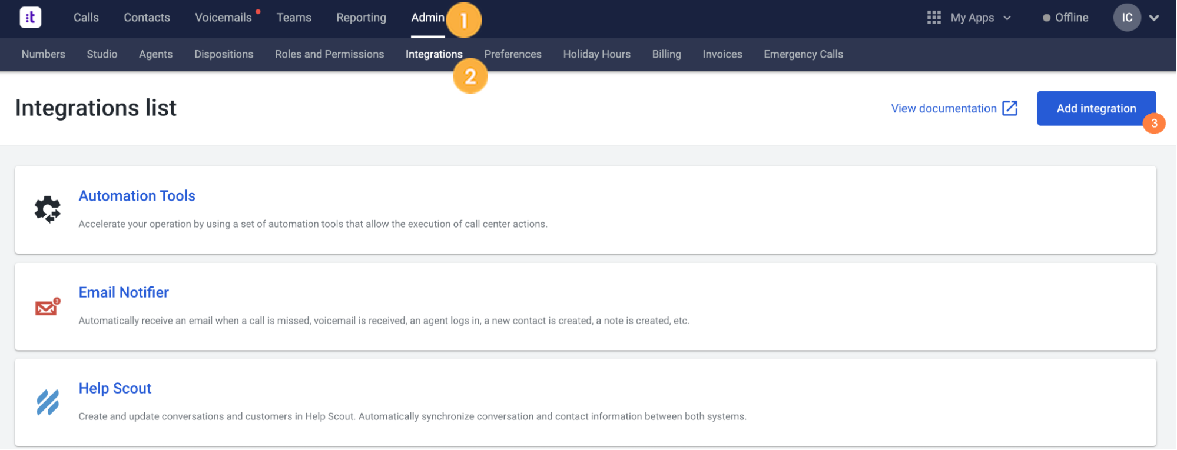This screenshot has height=450, width=1177.
Task: Open the Studio submenu item
Action: (102, 54)
